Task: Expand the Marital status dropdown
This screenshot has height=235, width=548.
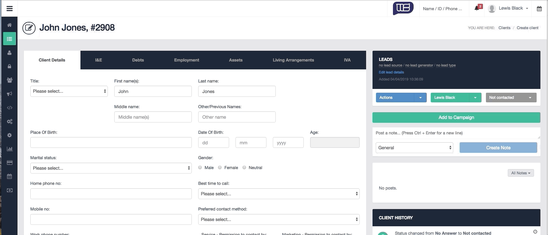Action: [111, 168]
